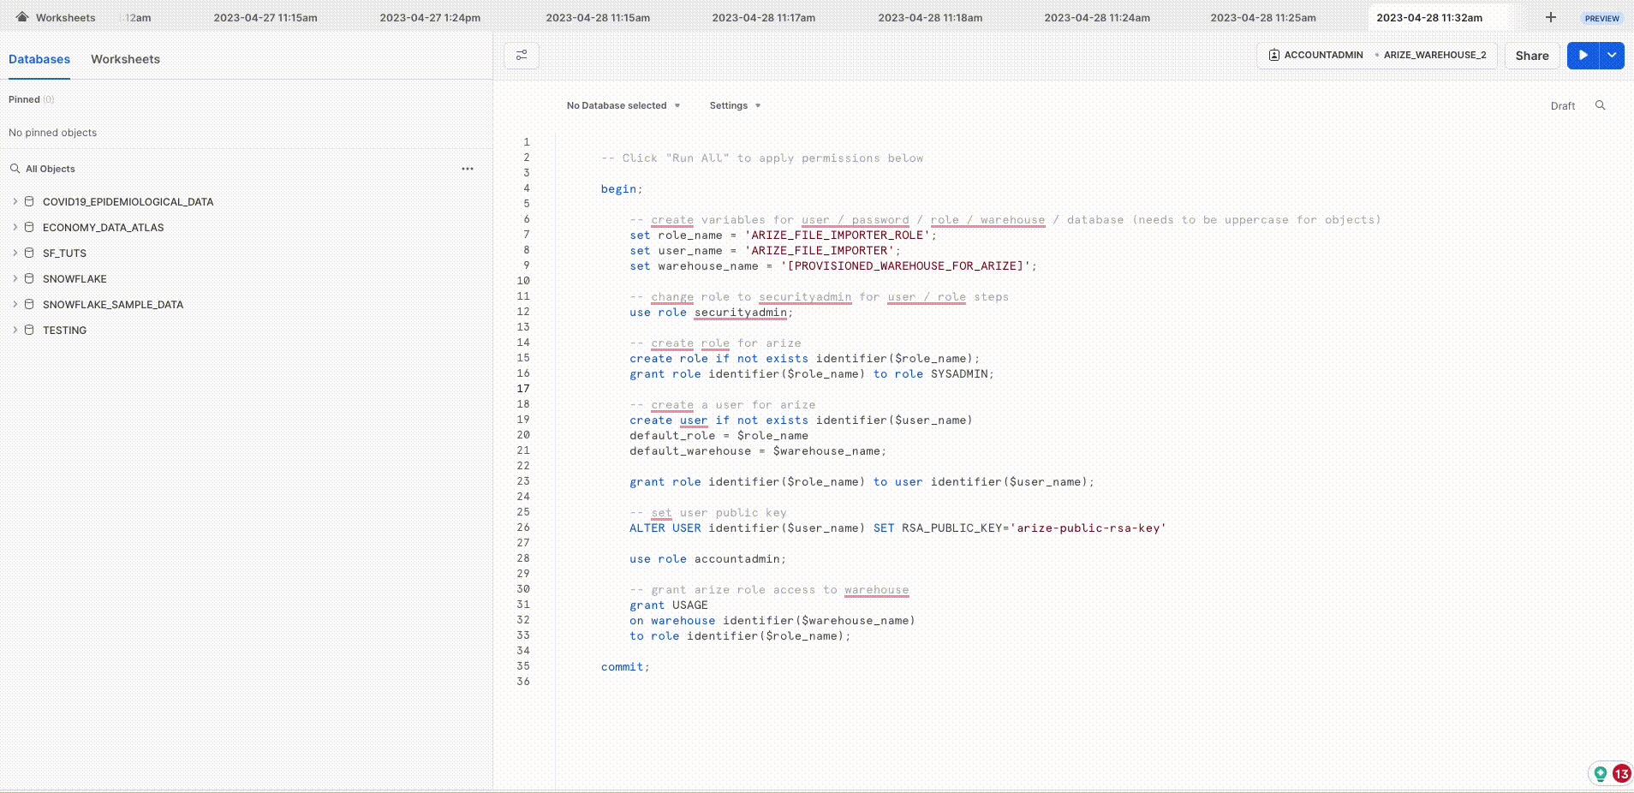The image size is (1634, 793).
Task: Click the ACCOUNTADMIN role icon
Action: tap(1274, 55)
